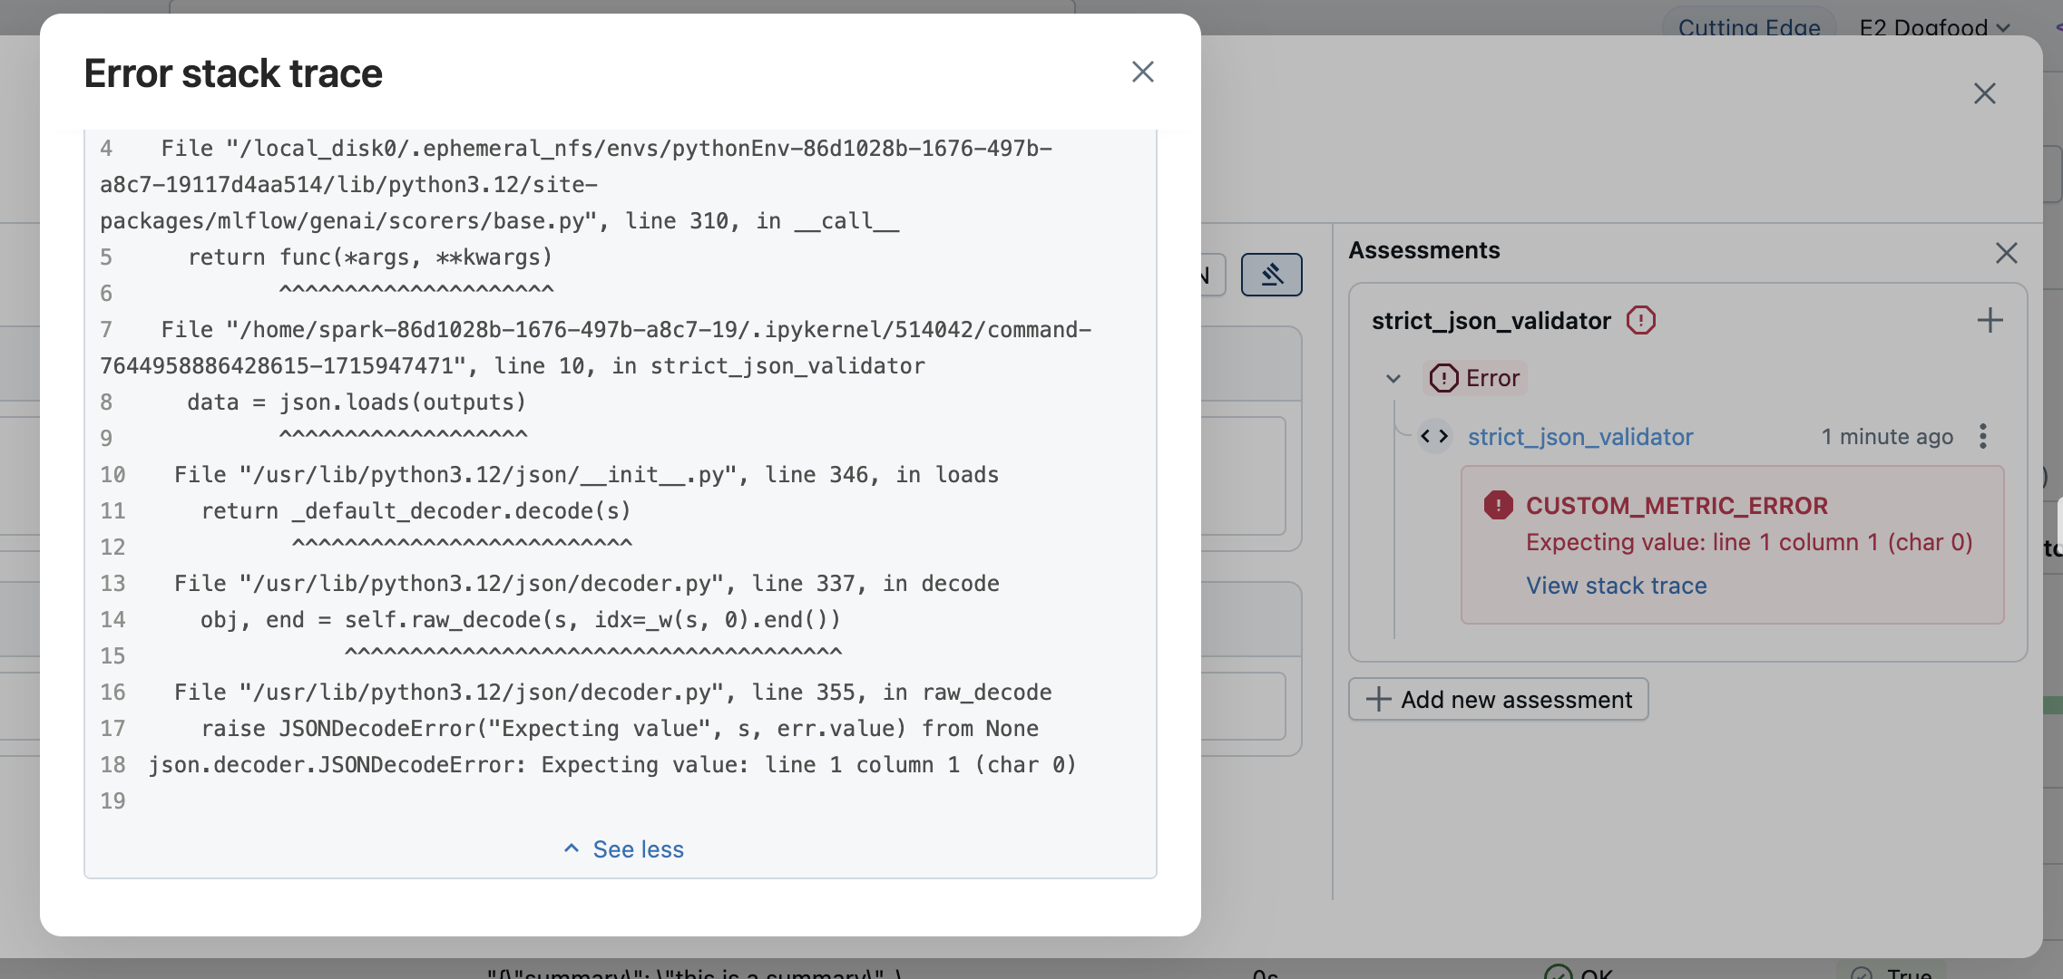
Task: Click View stack trace link
Action: click(x=1616, y=586)
